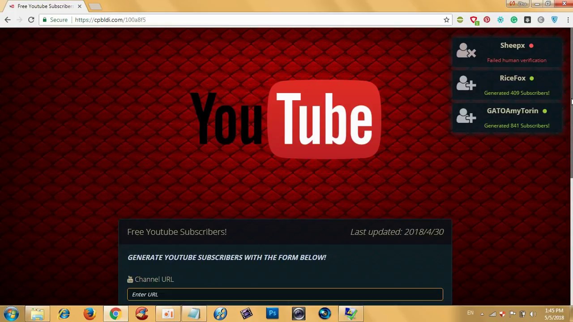
Task: Open the notepad app in taskbar
Action: coord(194,314)
